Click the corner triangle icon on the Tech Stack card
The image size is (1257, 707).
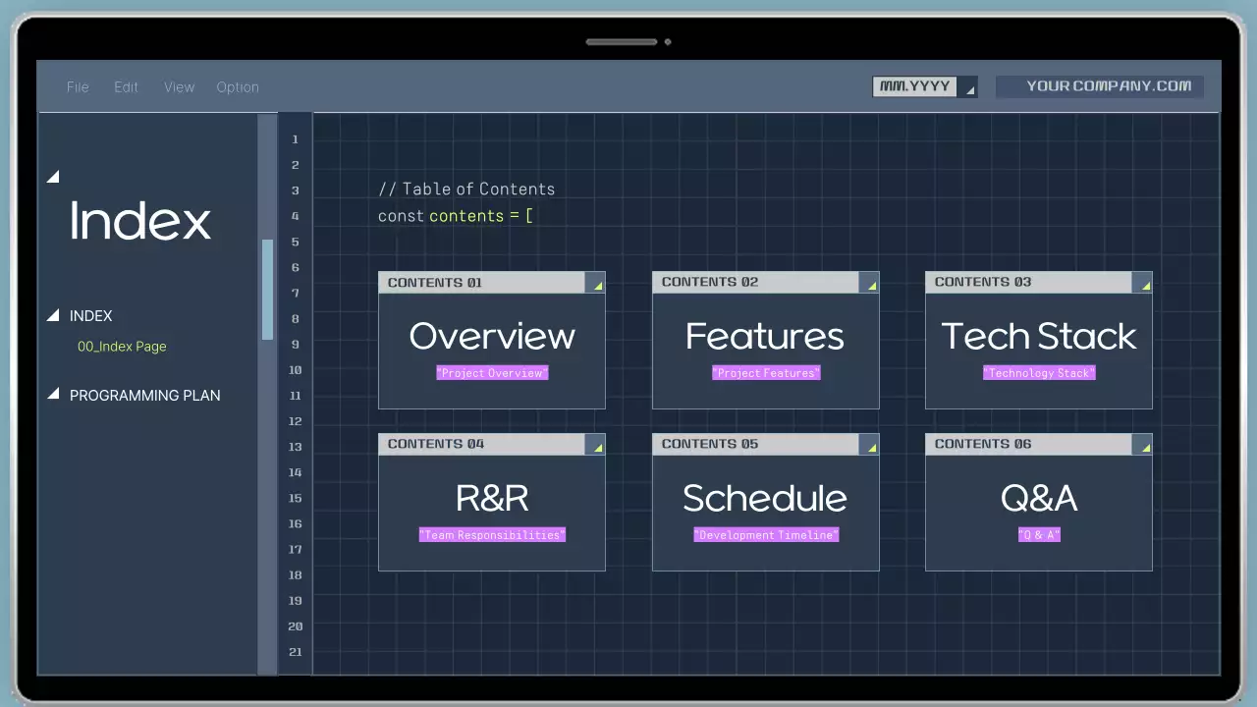point(1143,285)
